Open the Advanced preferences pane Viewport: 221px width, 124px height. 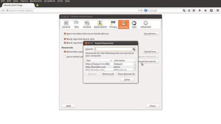145,24
